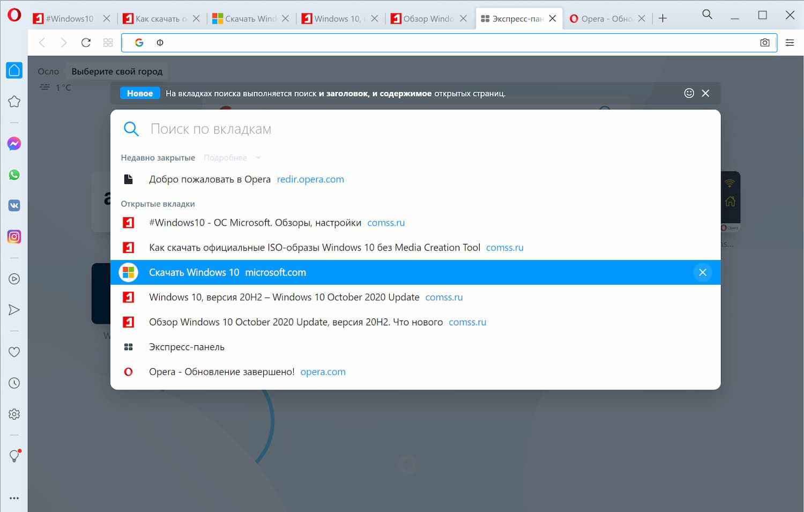Viewport: 804px width, 512px height.
Task: Open sidebar three-dots setup menu
Action: point(14,498)
